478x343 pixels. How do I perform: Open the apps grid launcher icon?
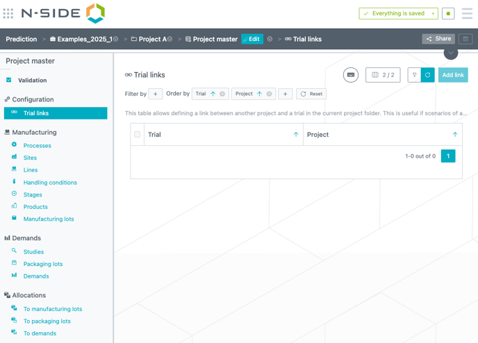click(8, 13)
